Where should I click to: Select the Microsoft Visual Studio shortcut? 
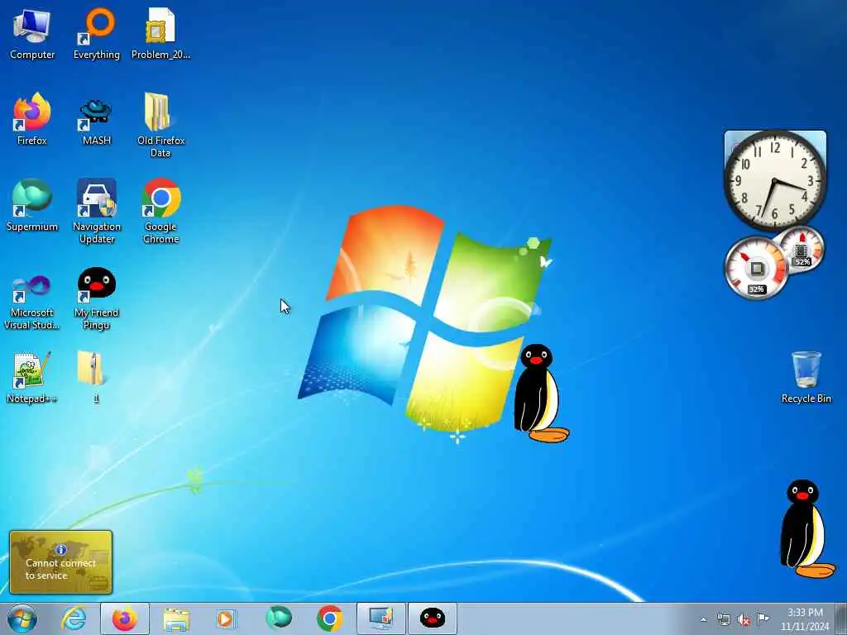pyautogui.click(x=32, y=301)
